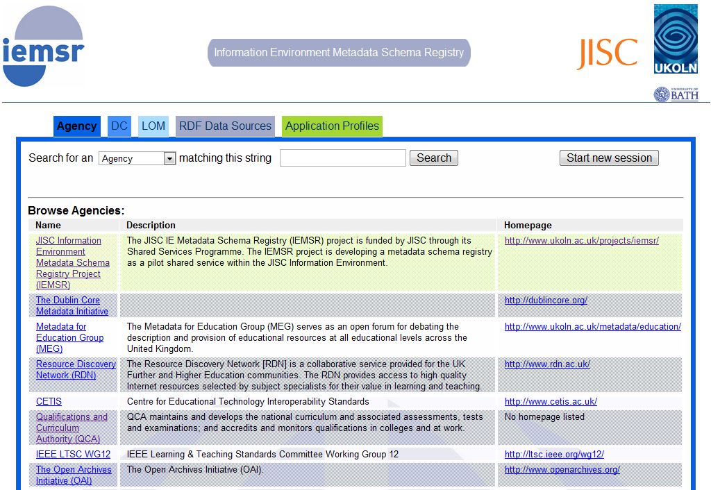Click the IEMSR project description text
The width and height of the screenshot is (711, 490).
(310, 251)
